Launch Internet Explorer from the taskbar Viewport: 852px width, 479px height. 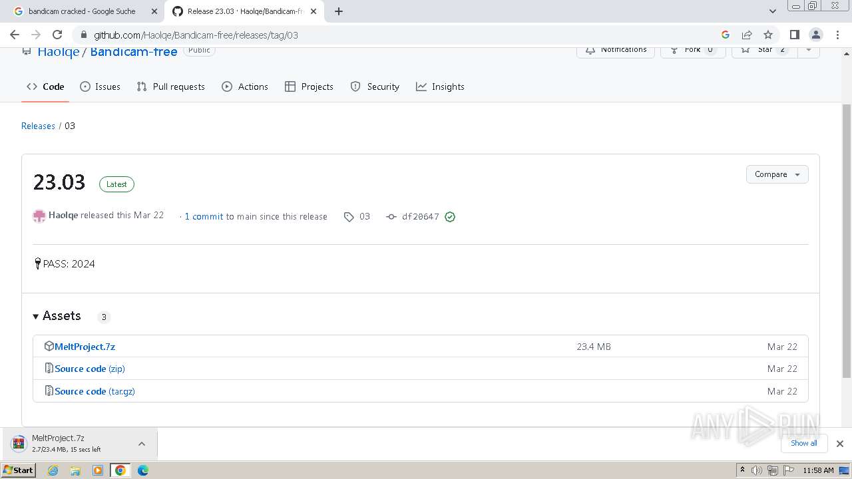click(x=53, y=470)
